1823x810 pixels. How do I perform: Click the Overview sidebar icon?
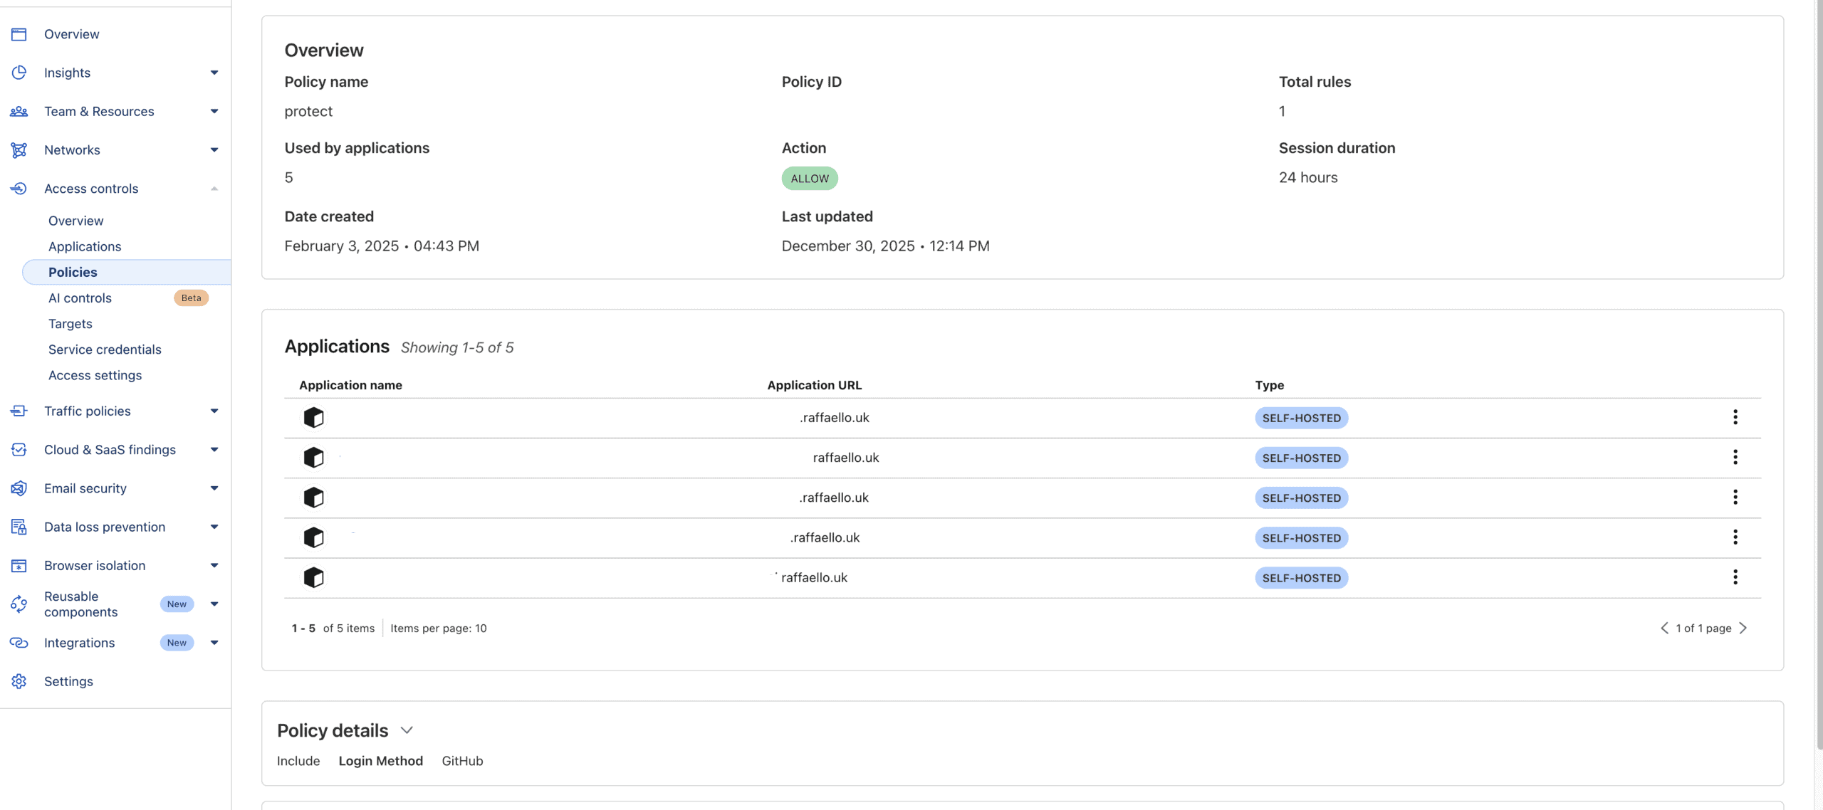19,34
